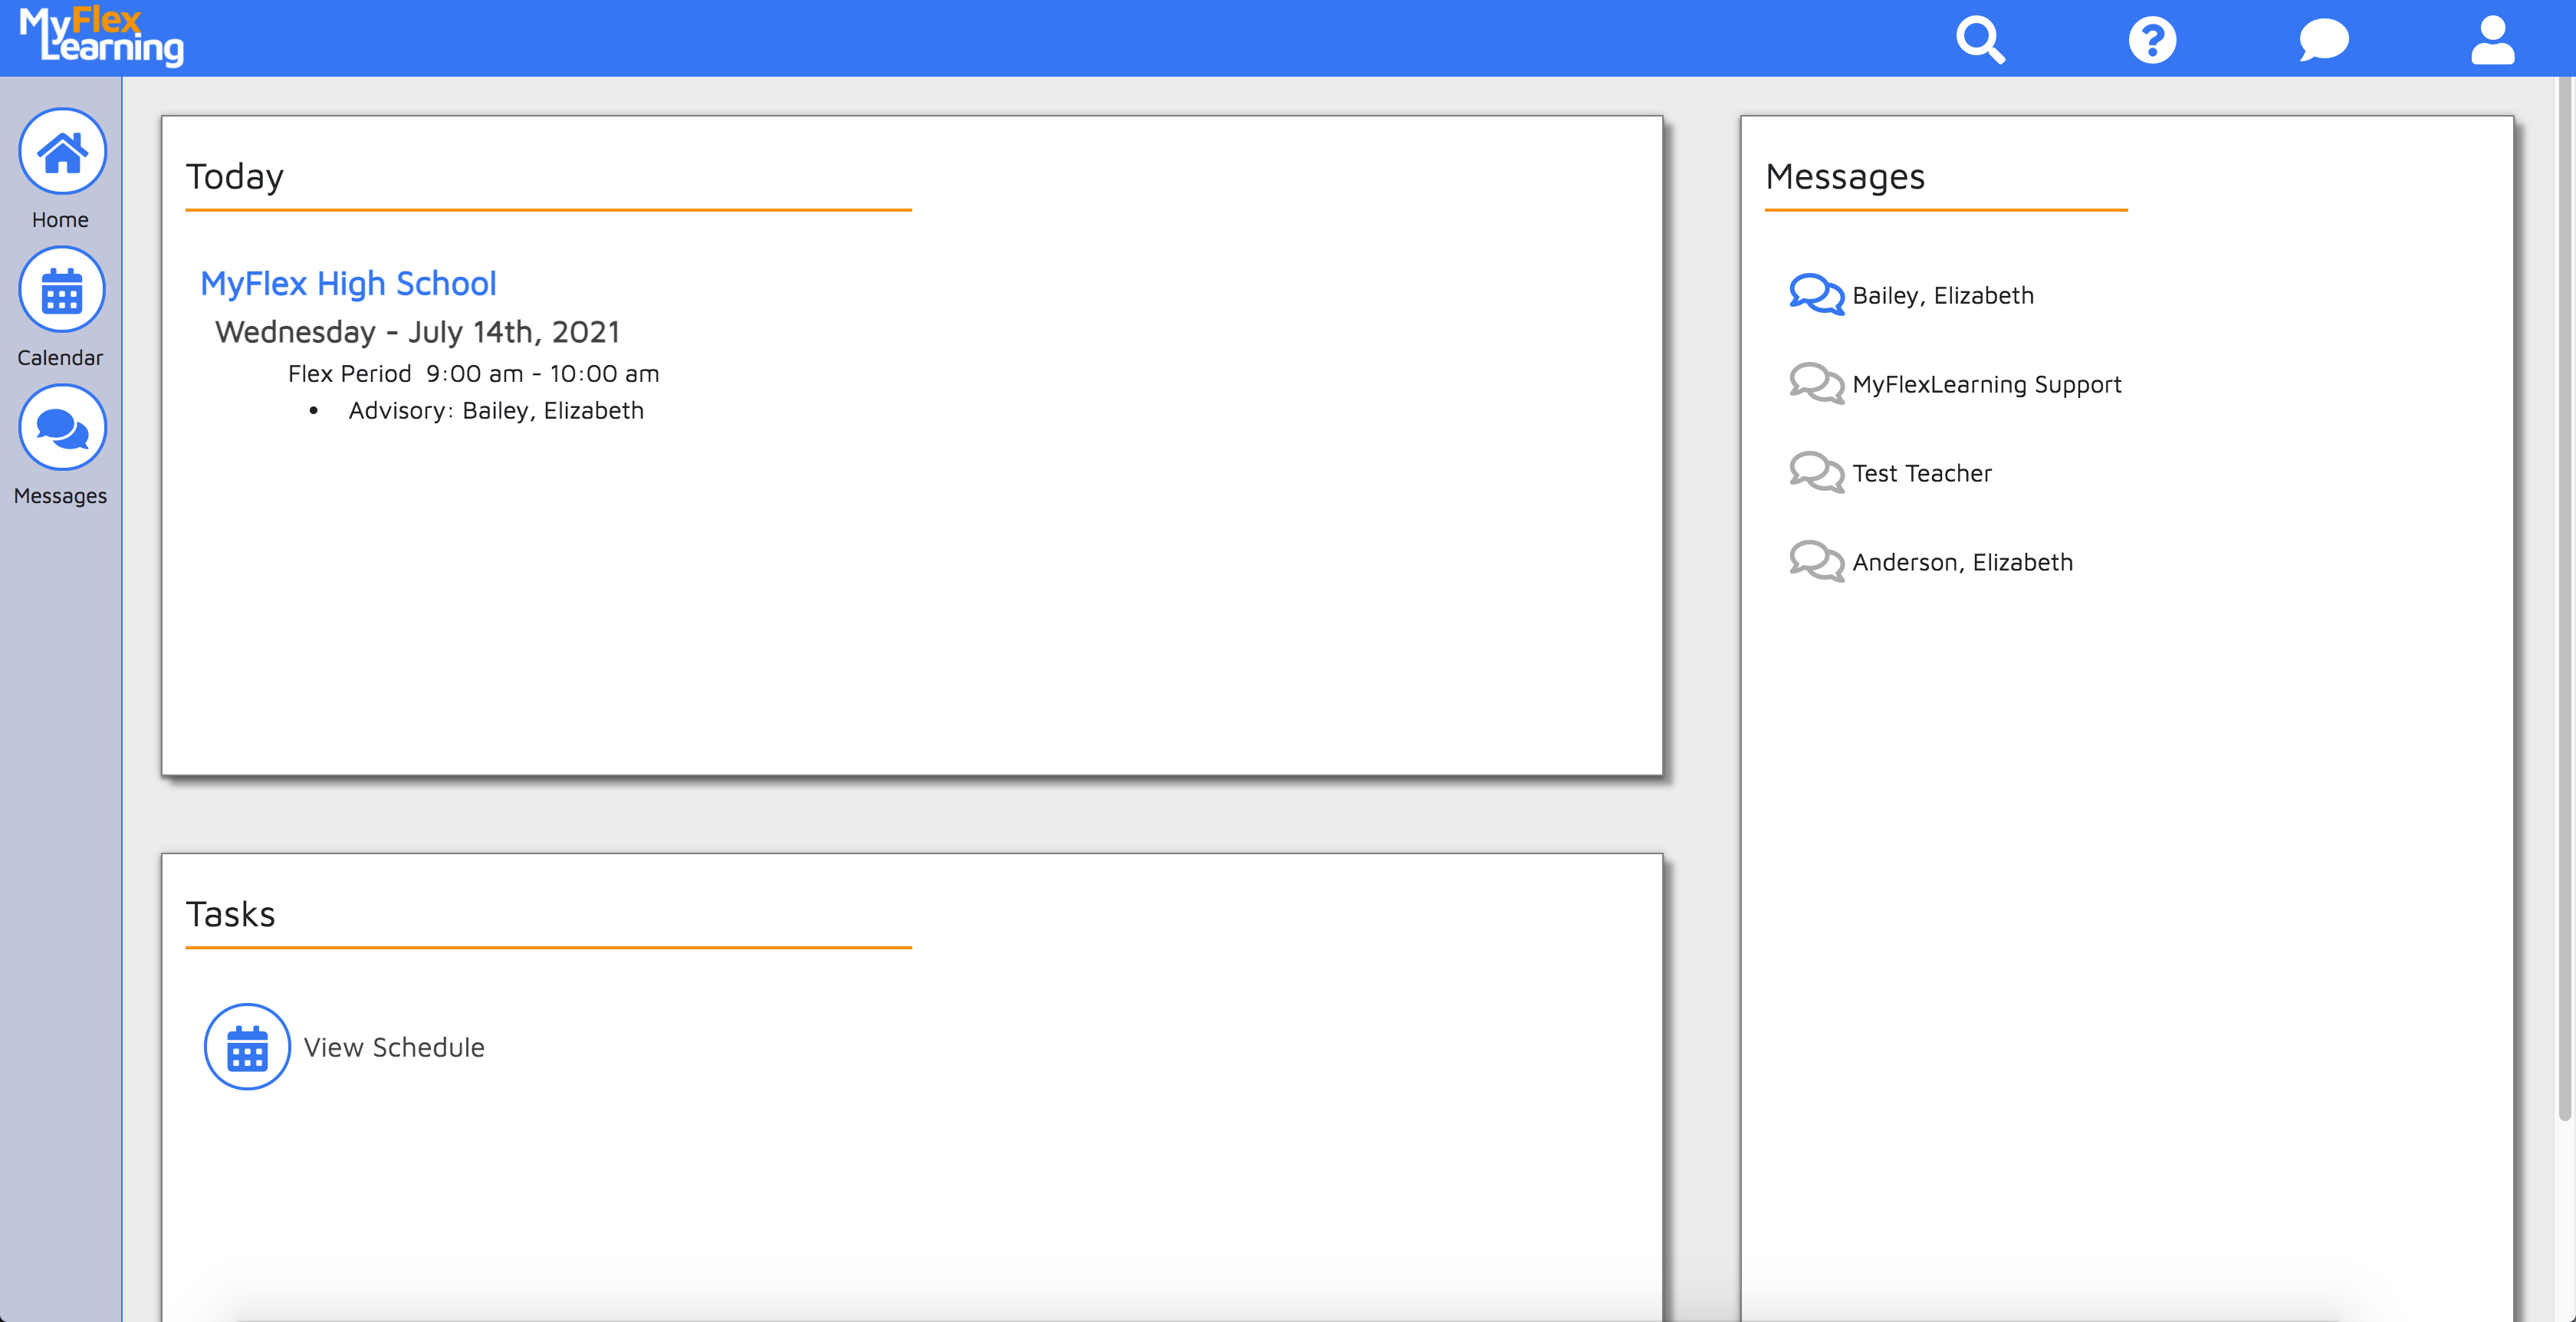2576x1322 pixels.
Task: Open the help question mark icon
Action: coord(2152,40)
